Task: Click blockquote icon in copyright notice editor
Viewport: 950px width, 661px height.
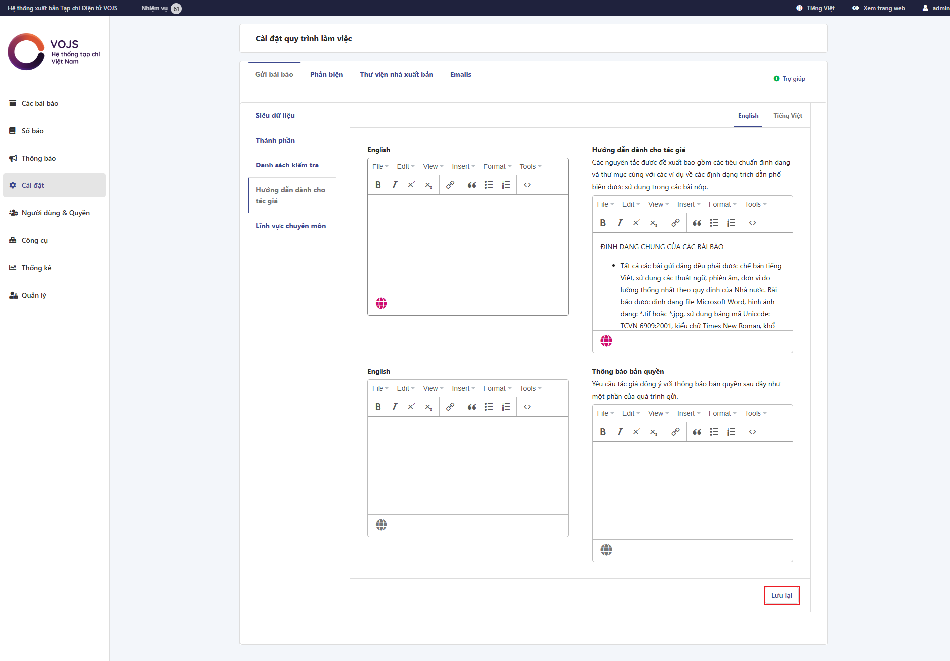Action: [697, 432]
